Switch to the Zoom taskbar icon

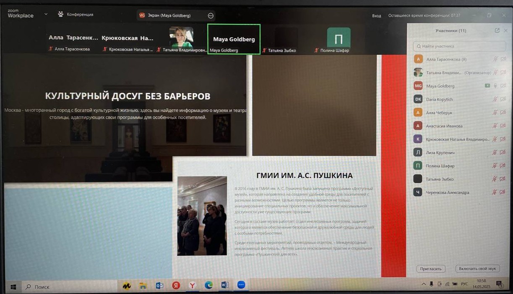[241, 285]
